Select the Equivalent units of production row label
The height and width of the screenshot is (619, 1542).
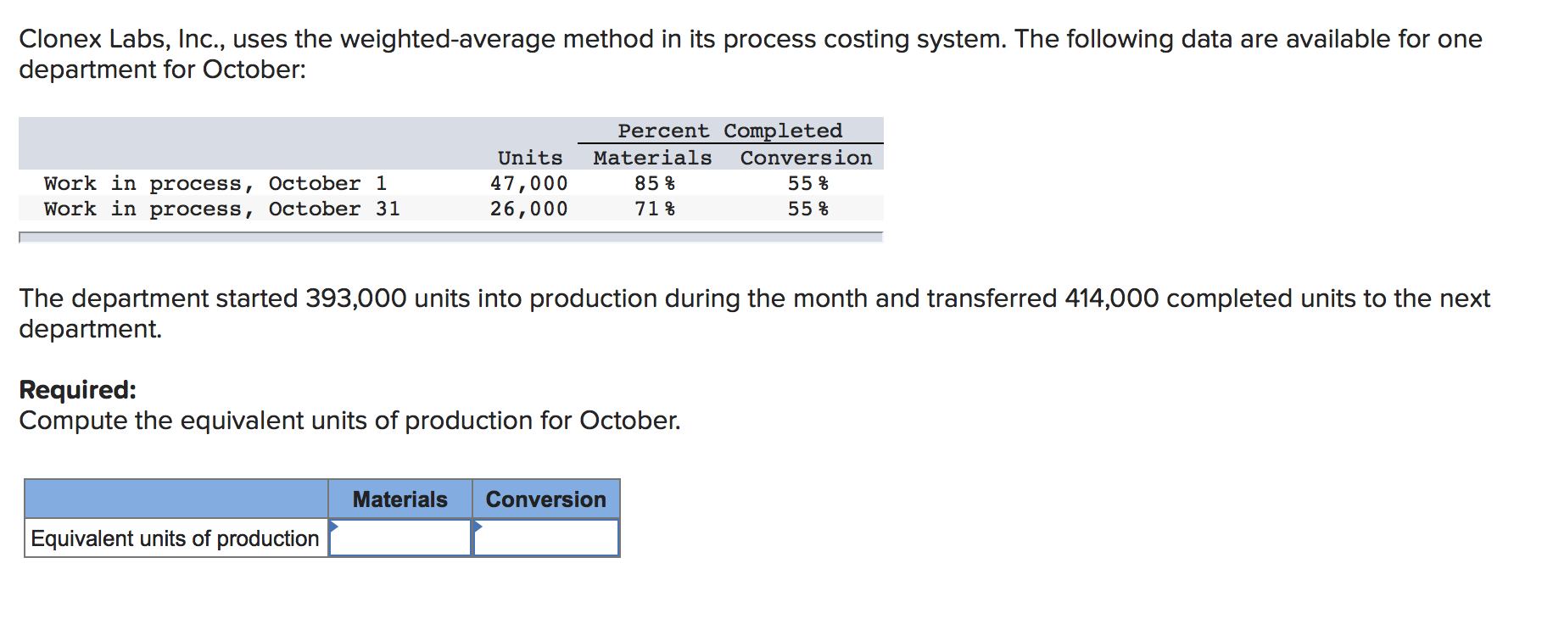click(175, 538)
